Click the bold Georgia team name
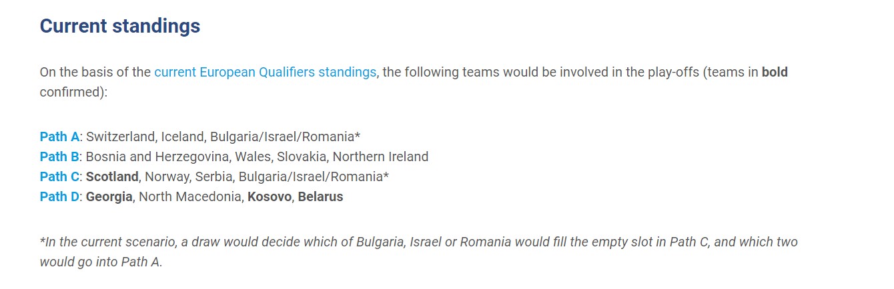The height and width of the screenshot is (289, 894). [109, 196]
